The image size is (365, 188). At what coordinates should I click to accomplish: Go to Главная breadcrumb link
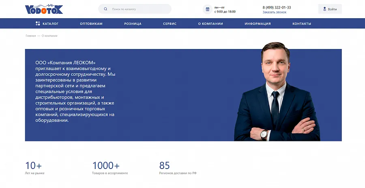click(x=31, y=36)
